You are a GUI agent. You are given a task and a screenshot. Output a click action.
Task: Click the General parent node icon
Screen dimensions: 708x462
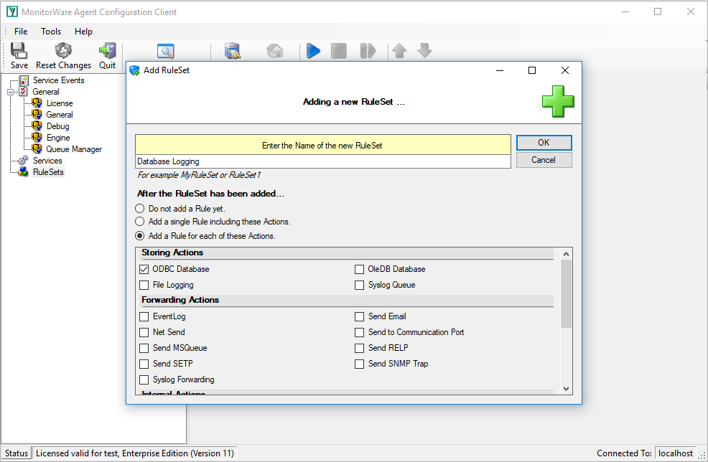point(24,92)
